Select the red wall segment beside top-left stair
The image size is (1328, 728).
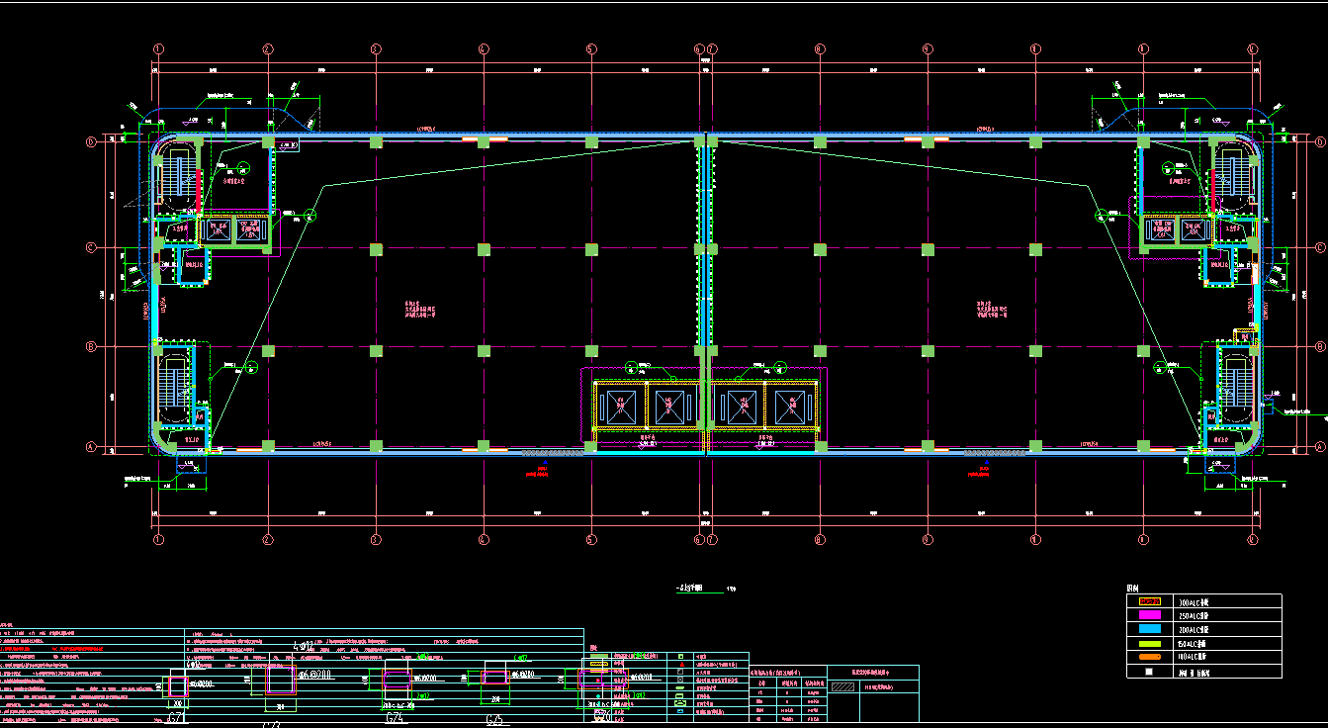(x=198, y=191)
